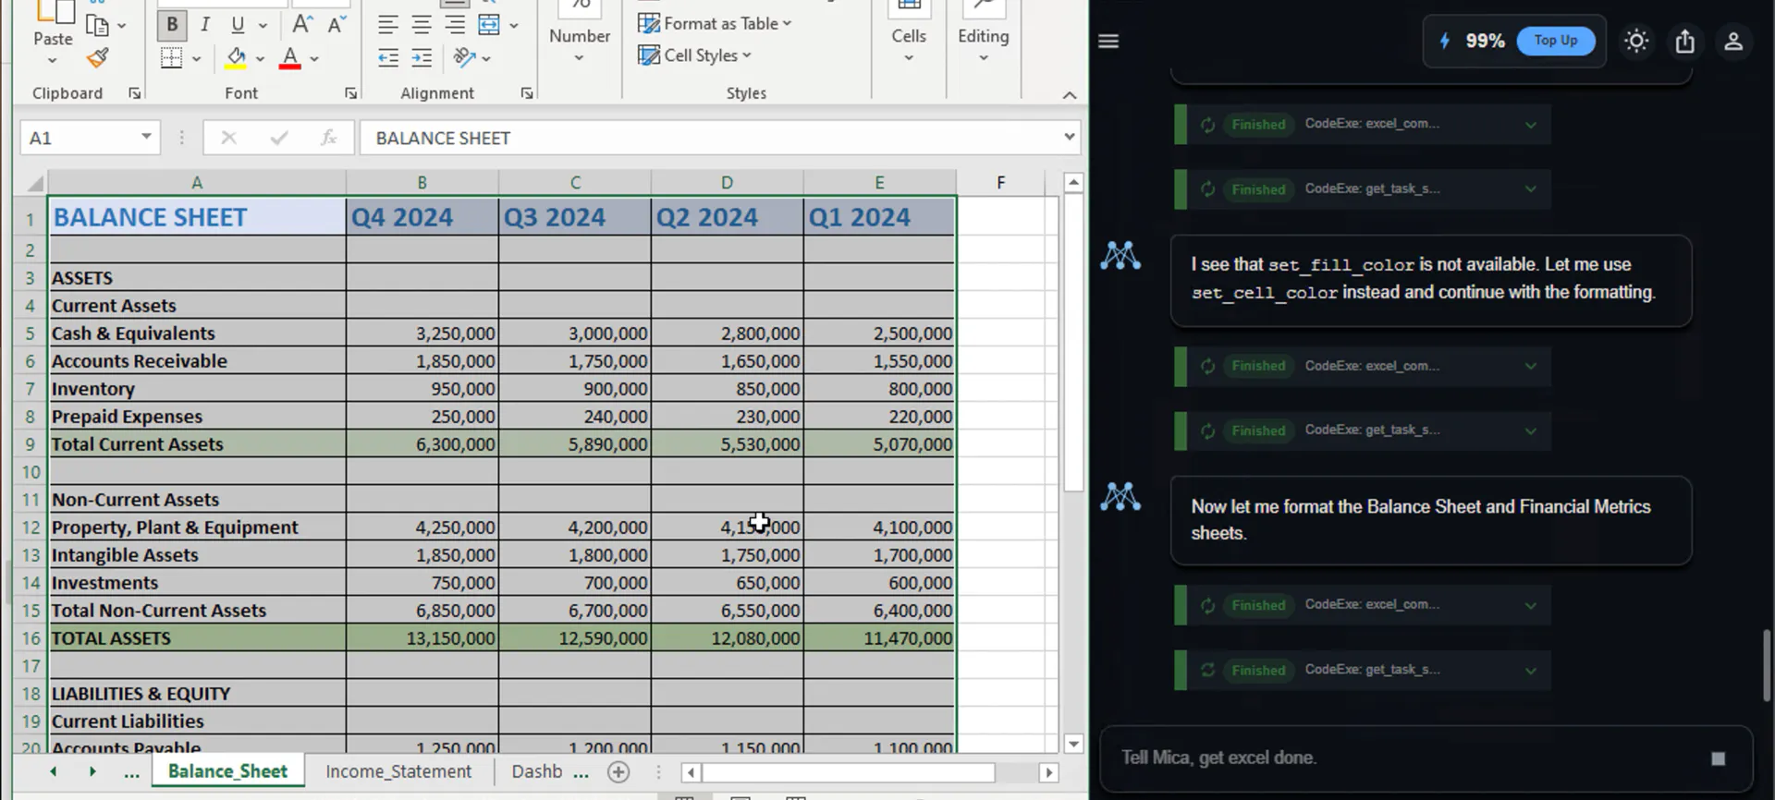Expand the Name Box dropdown

pos(146,138)
